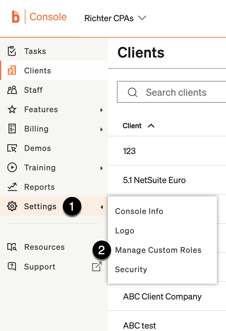Click the Features star icon
The height and width of the screenshot is (331, 226).
pyautogui.click(x=12, y=109)
